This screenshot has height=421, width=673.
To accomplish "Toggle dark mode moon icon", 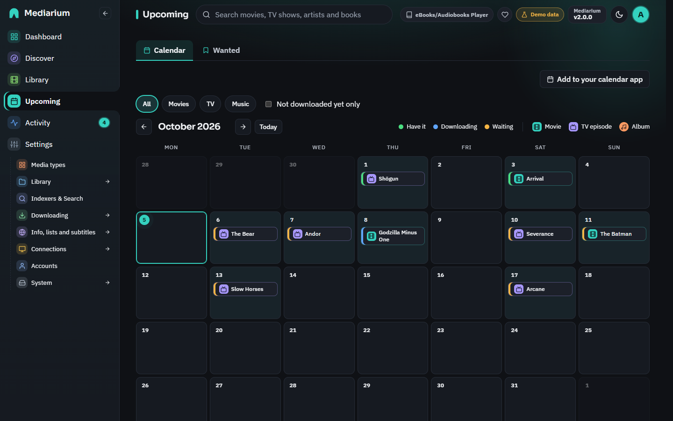I will pos(619,15).
